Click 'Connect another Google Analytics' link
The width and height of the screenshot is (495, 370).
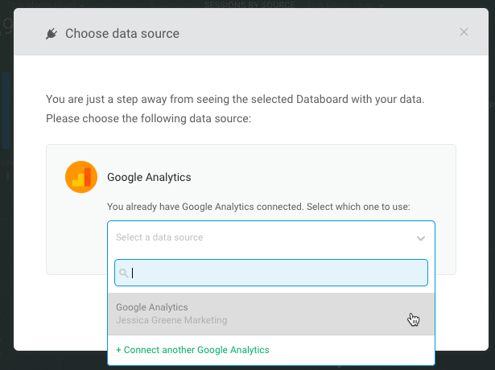(196, 350)
